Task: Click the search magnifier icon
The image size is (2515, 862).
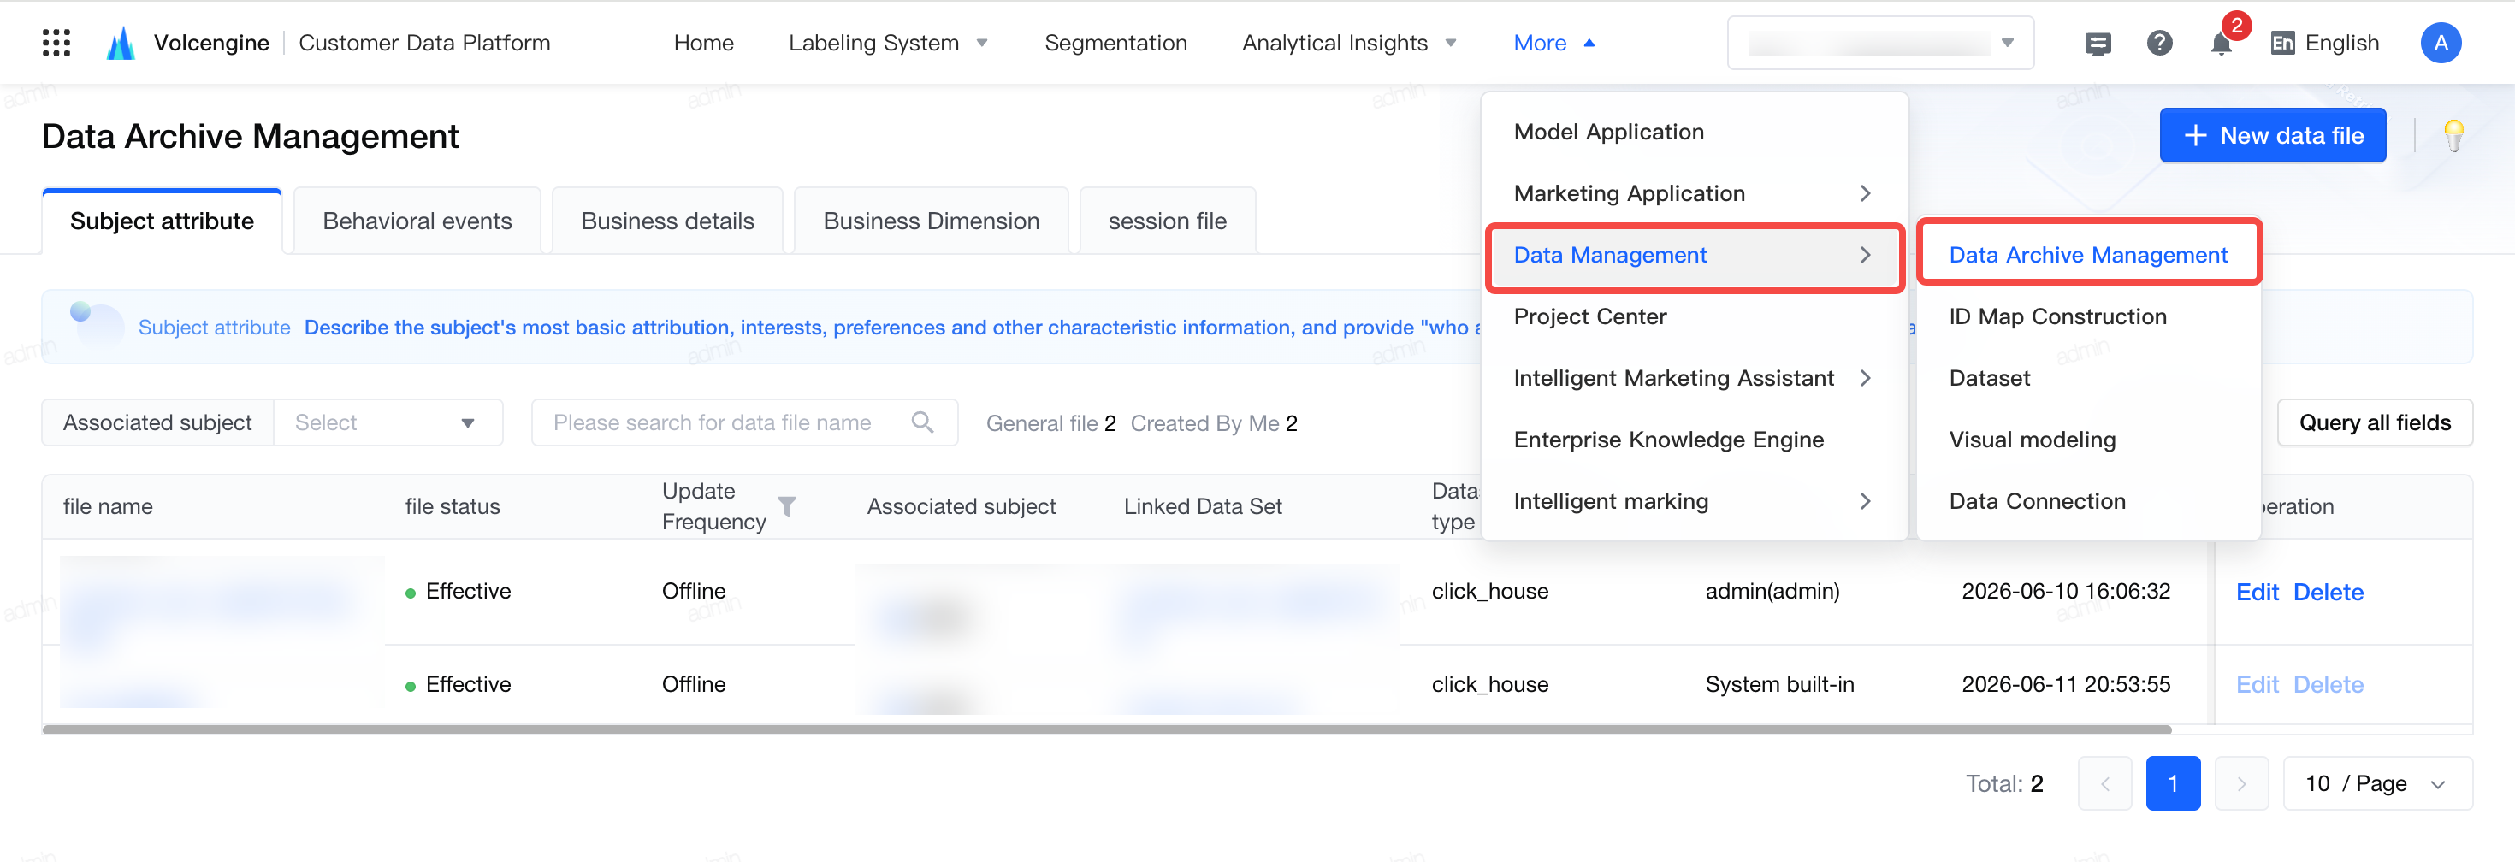Action: coord(923,422)
